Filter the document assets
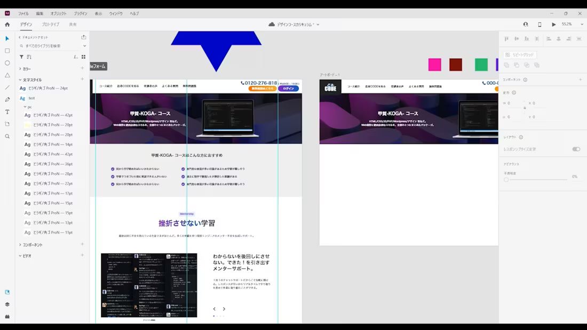Viewport: 587px width, 330px height. pos(21,57)
